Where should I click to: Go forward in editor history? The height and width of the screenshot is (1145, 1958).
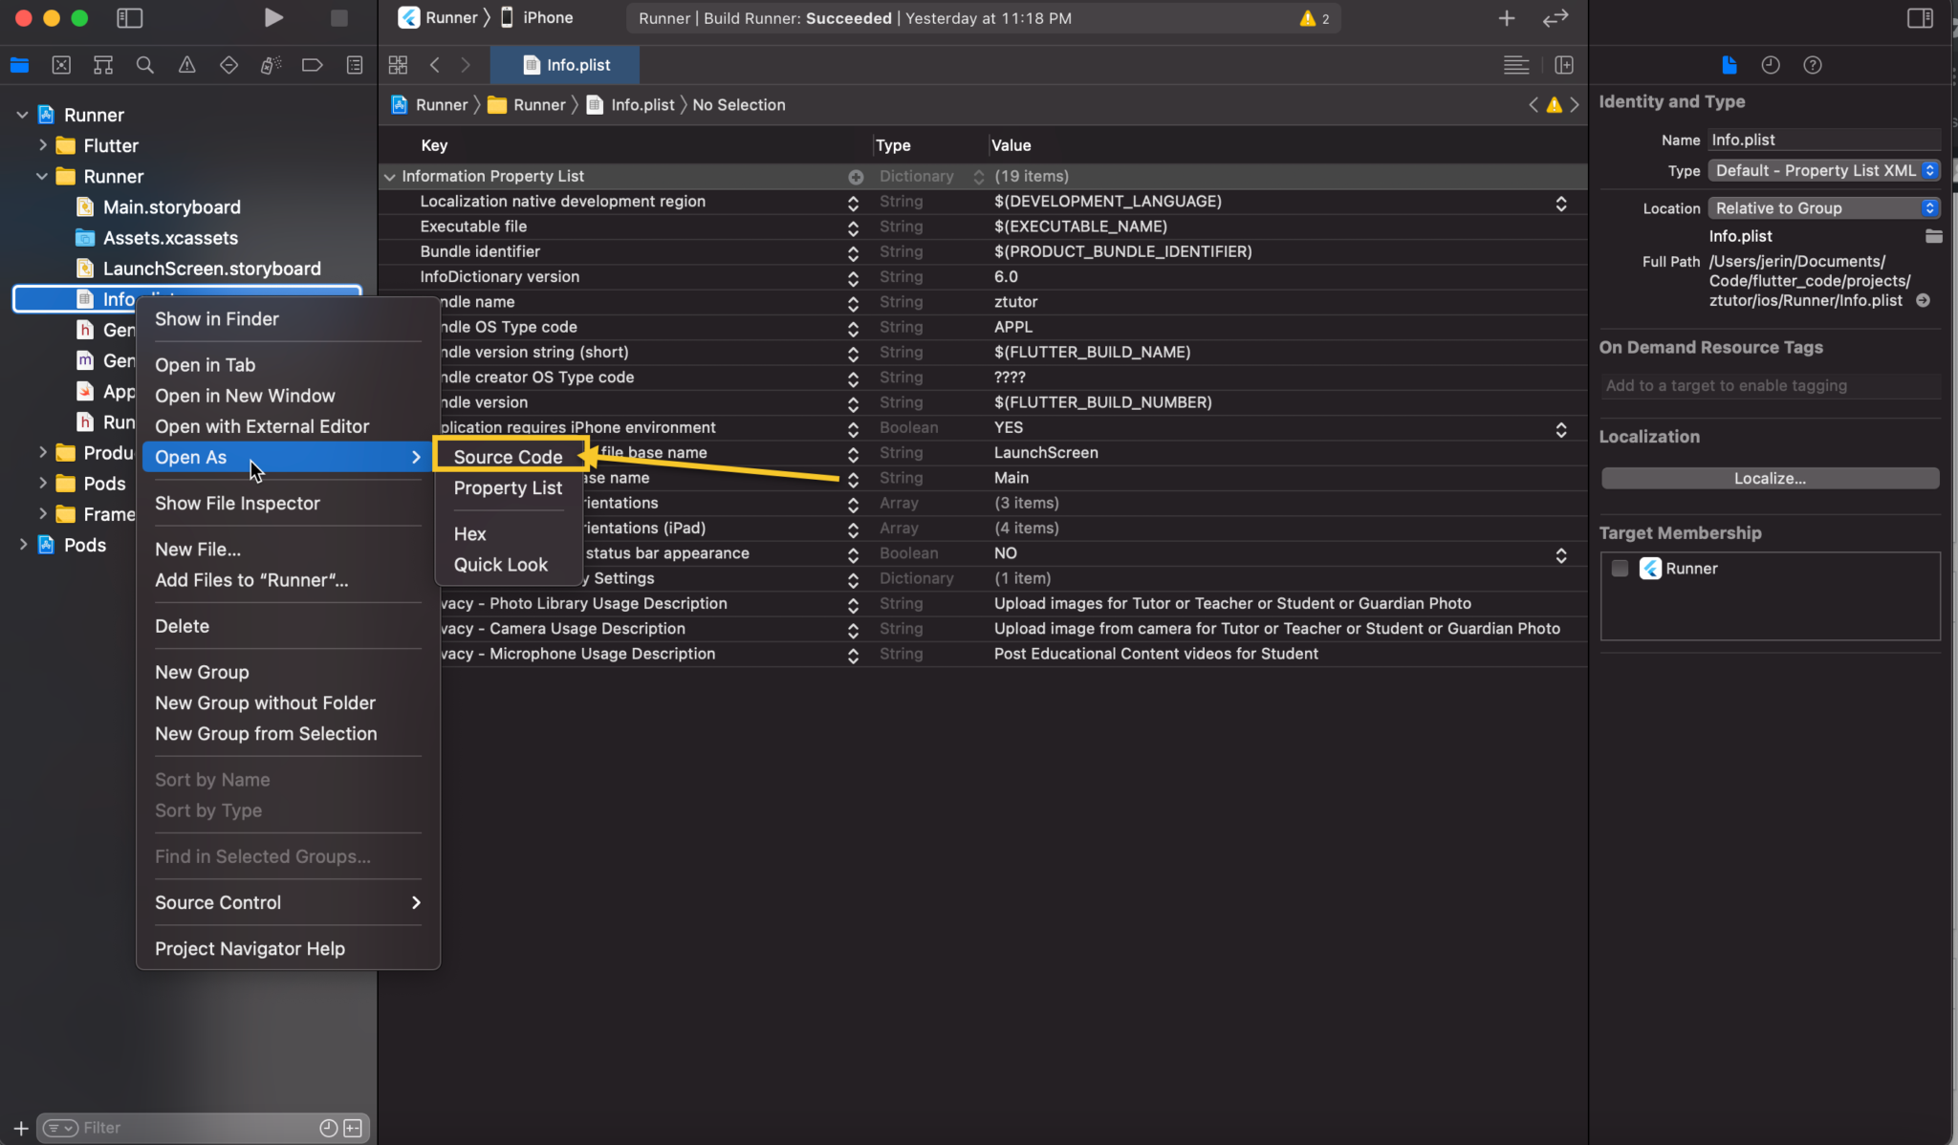pyautogui.click(x=466, y=65)
